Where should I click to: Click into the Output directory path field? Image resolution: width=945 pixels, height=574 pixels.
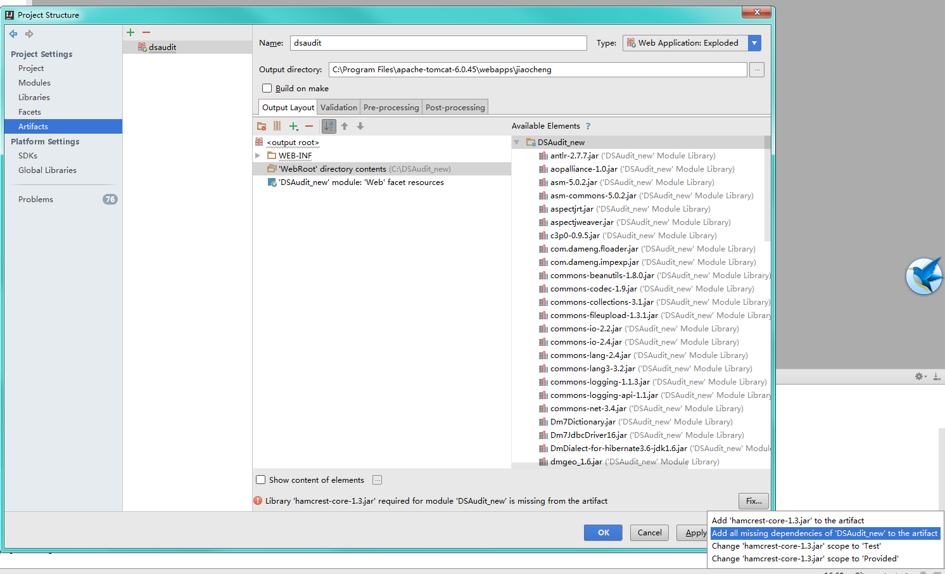click(x=538, y=70)
